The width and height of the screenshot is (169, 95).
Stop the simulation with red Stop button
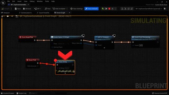point(109,9)
